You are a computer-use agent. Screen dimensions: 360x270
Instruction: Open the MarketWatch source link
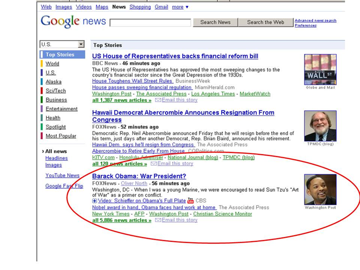coord(255,94)
